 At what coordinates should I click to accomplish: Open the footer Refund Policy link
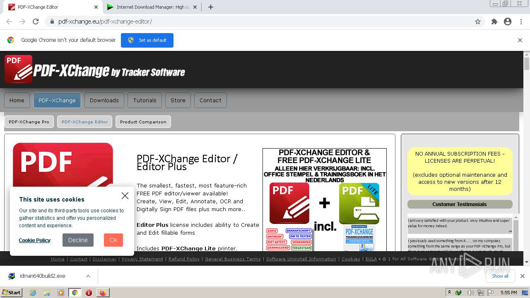[184, 259]
